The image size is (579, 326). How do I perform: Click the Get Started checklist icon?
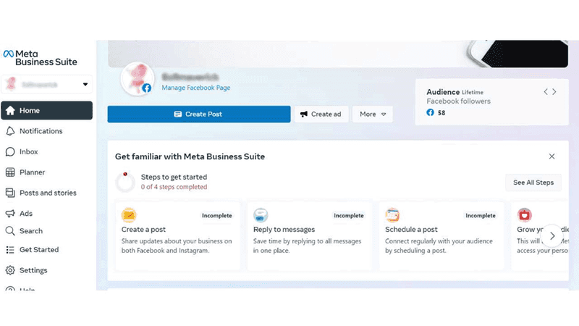tap(10, 250)
